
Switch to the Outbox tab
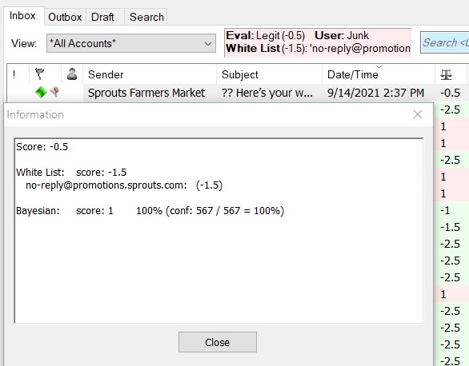[65, 17]
